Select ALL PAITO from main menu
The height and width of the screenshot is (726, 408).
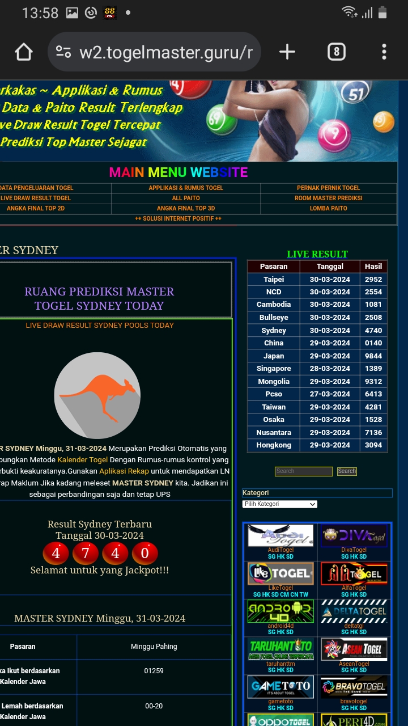pyautogui.click(x=186, y=198)
